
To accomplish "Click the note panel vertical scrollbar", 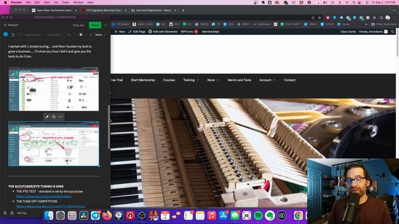I will coord(109,127).
